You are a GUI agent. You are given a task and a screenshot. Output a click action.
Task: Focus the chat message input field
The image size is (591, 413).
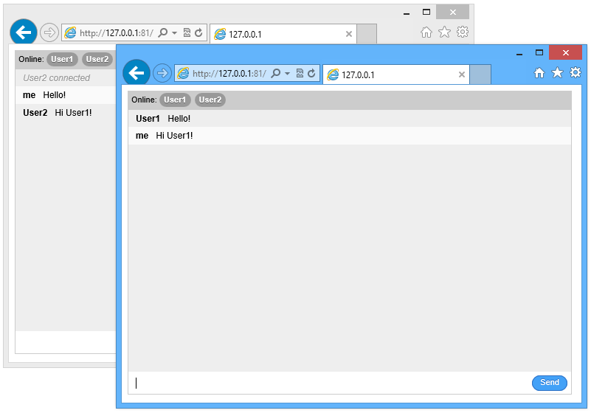click(330, 383)
